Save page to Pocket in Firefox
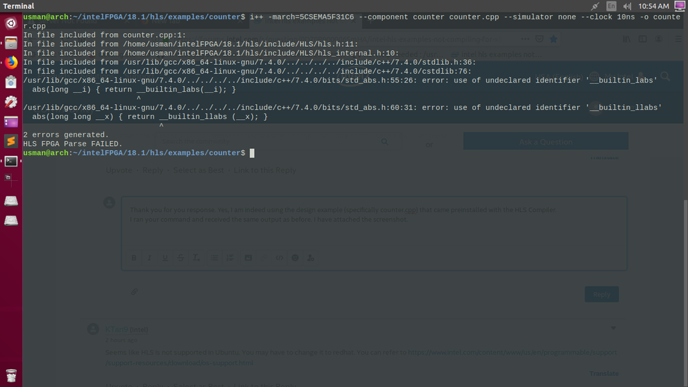The image size is (688, 387). (x=539, y=39)
